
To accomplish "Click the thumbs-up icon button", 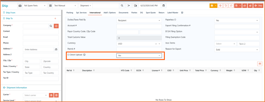I will point(245,6).
